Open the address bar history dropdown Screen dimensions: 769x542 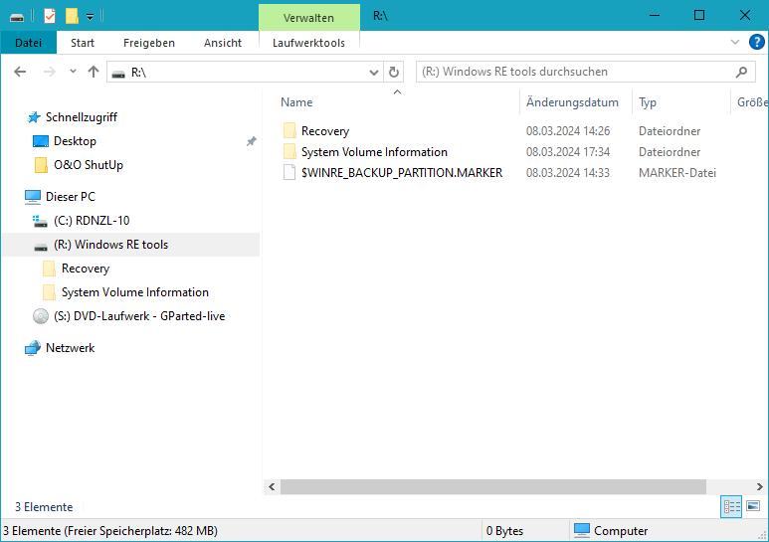click(374, 72)
